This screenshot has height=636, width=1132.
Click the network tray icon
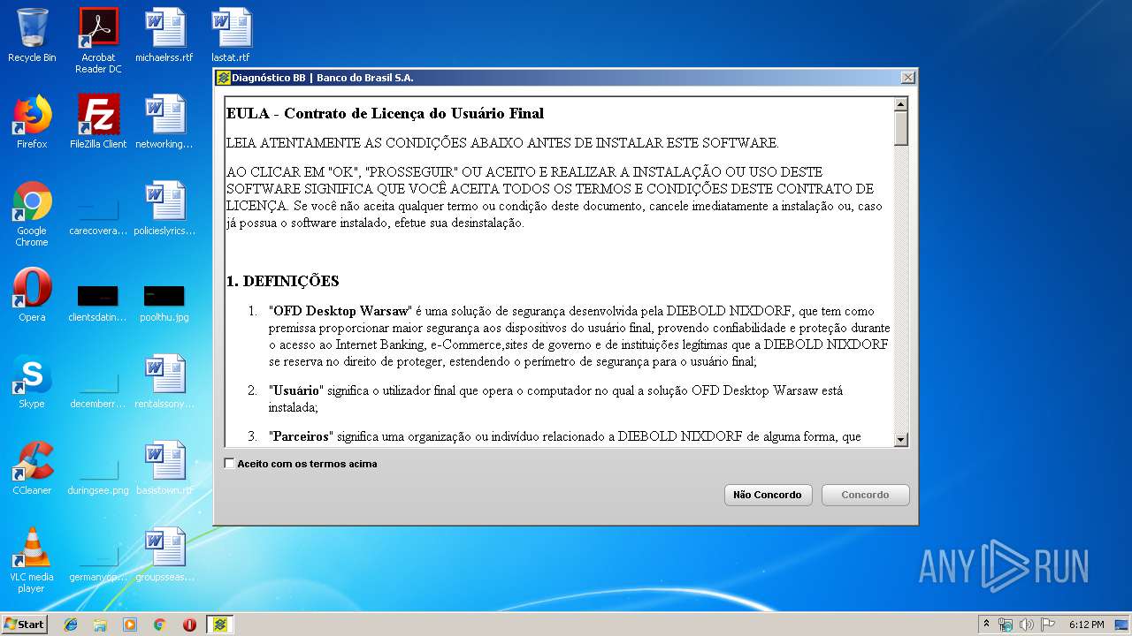1006,625
